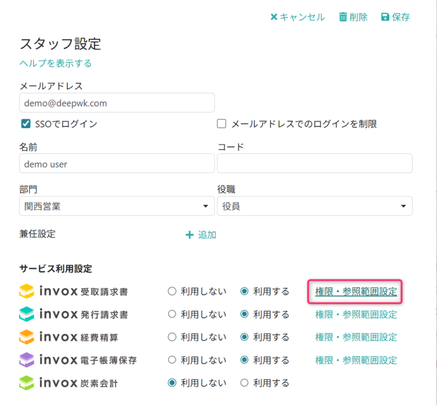Open 権限・参照範囲設定 for 電子帳簿保存
Screen dimensions: 437x405
click(356, 360)
